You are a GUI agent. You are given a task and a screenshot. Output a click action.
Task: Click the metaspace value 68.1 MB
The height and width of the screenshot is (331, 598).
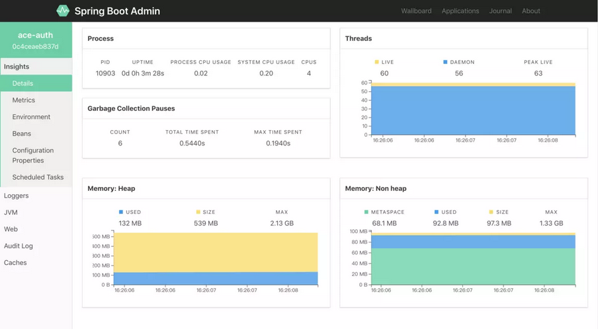[384, 223]
